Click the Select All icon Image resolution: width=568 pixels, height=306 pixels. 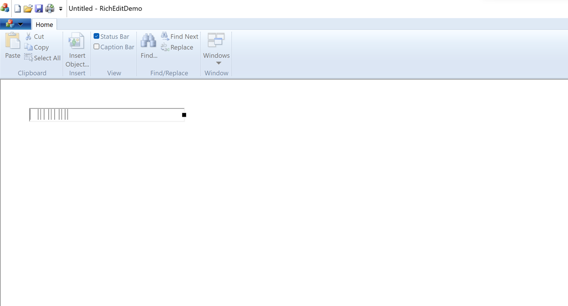pyautogui.click(x=28, y=58)
